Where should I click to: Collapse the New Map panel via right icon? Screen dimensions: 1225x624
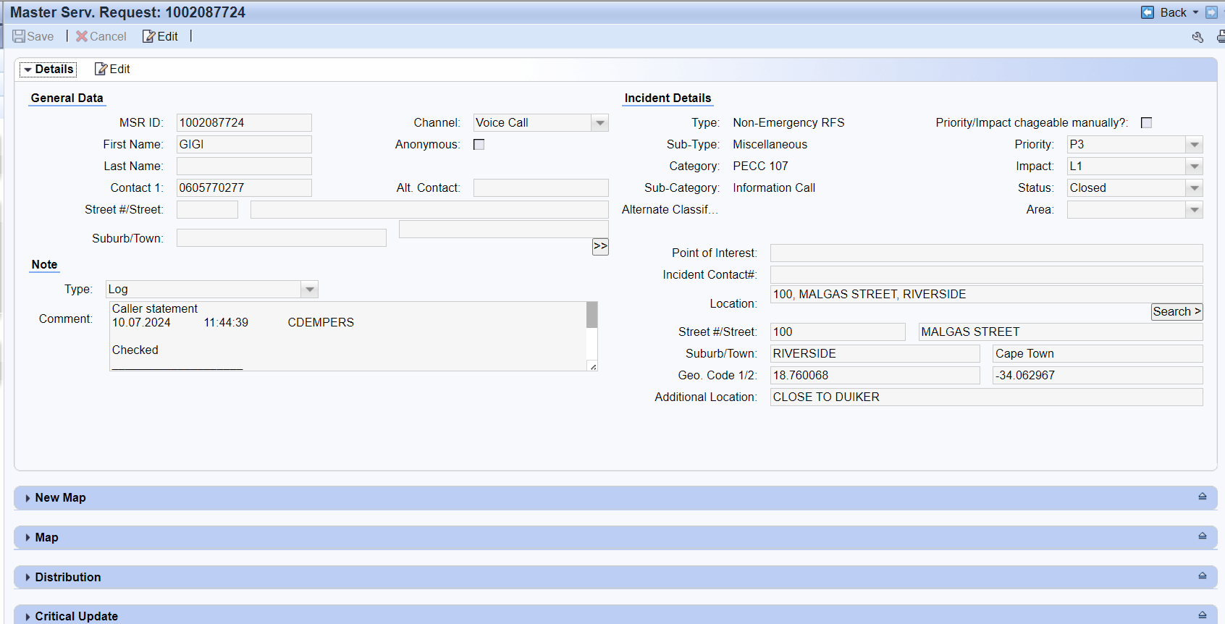(1202, 497)
